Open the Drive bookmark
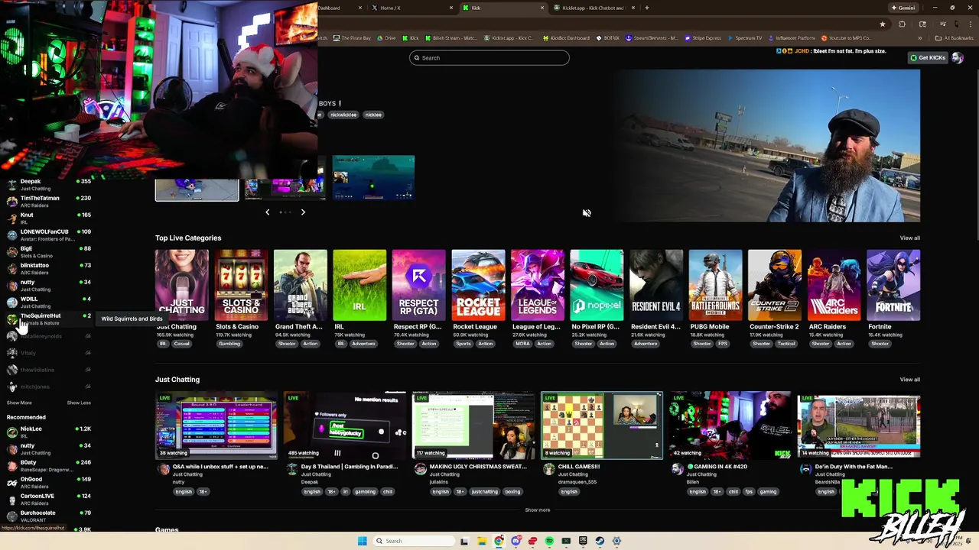Viewport: 979px width, 550px height. [x=387, y=37]
